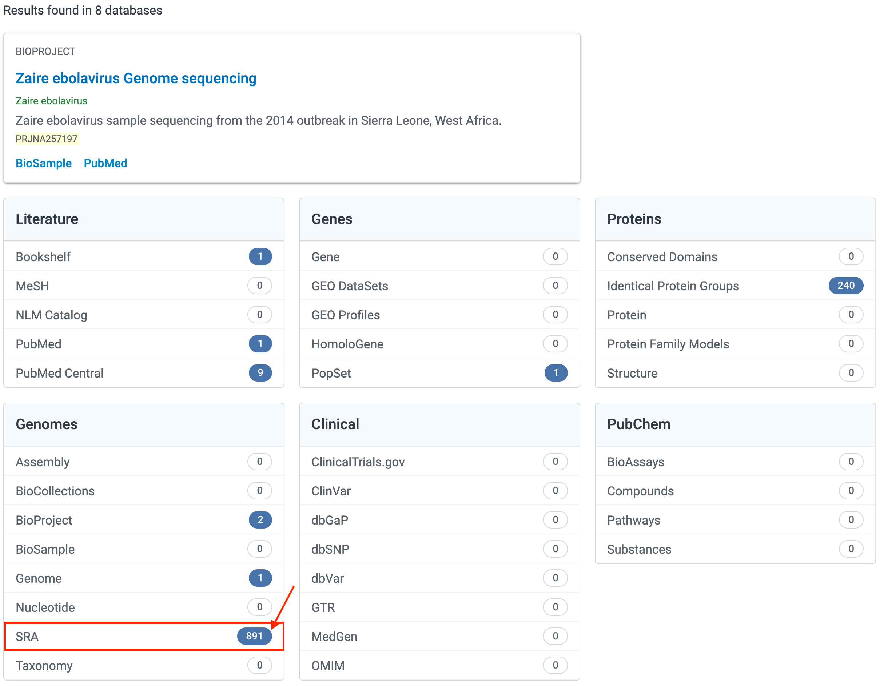Image resolution: width=884 pixels, height=686 pixels.
Task: Click the PubMed count badge in Literature
Action: [260, 344]
